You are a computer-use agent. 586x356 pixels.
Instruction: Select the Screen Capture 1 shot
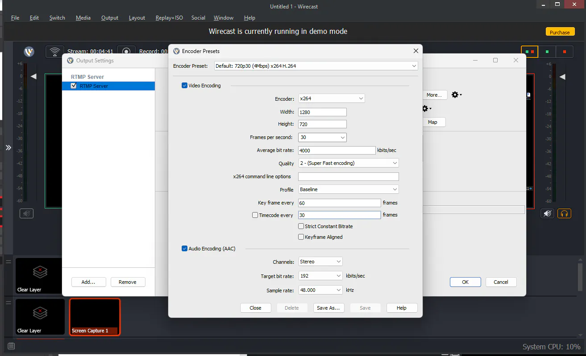tap(95, 317)
